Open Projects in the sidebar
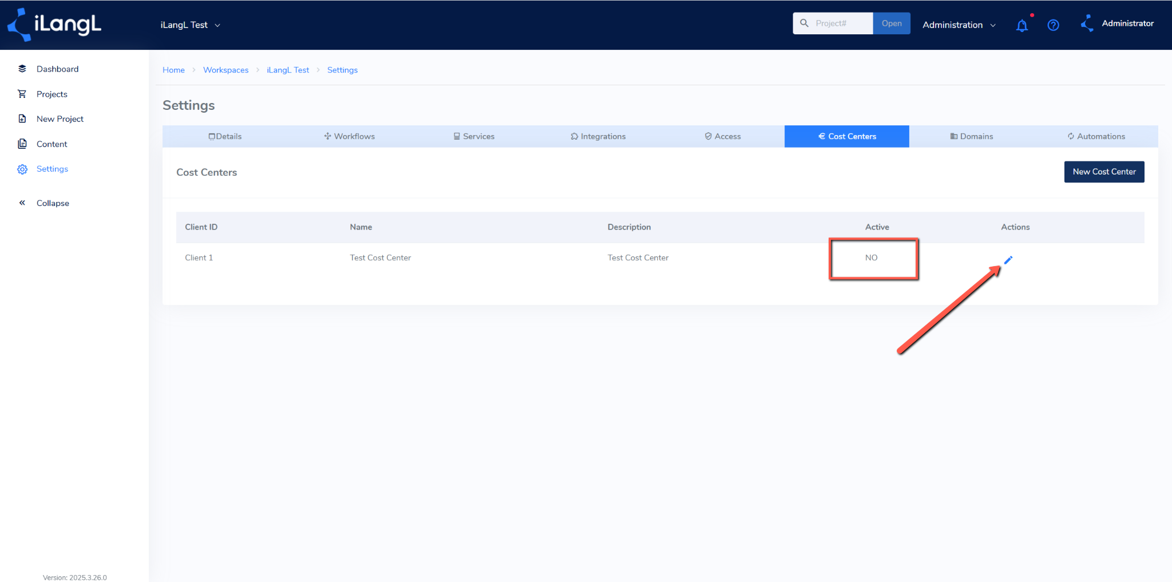 pos(52,94)
